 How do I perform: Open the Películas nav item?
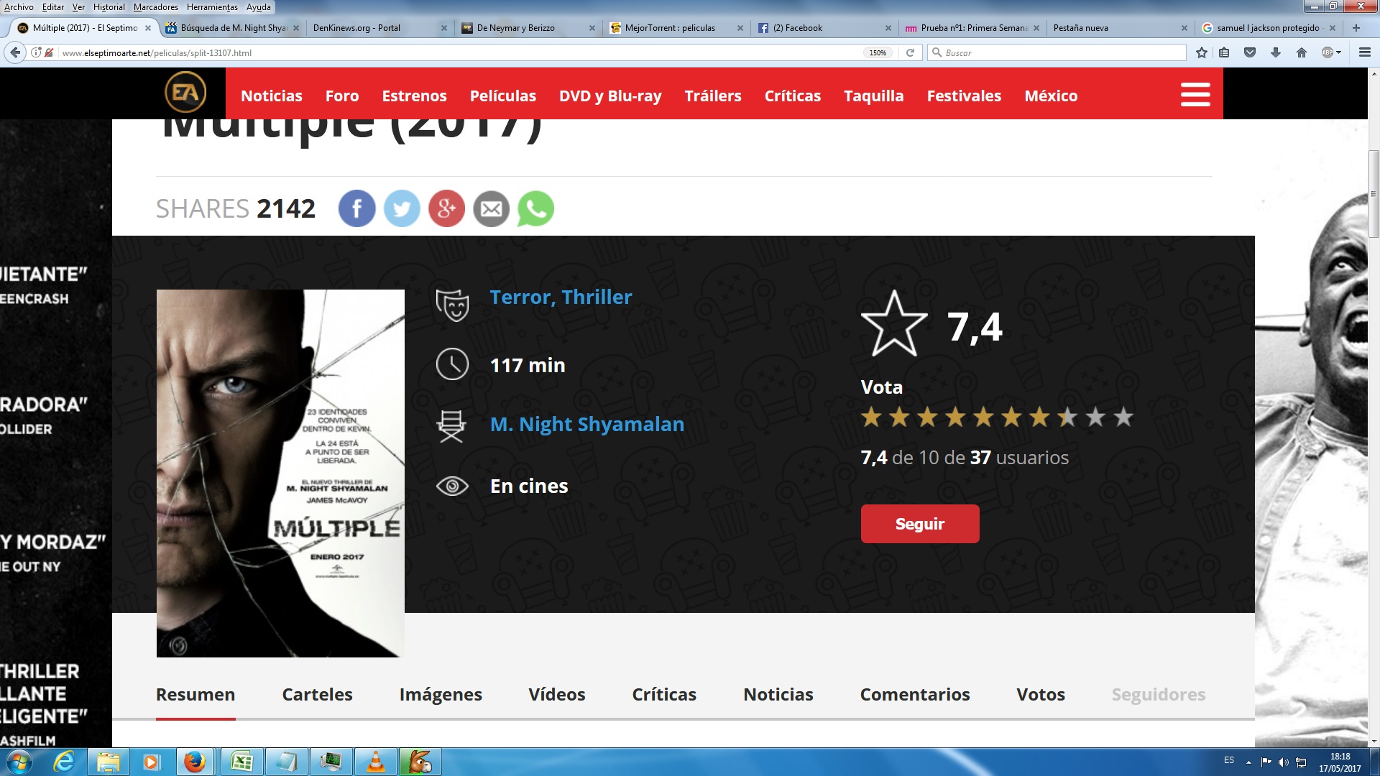coord(503,96)
